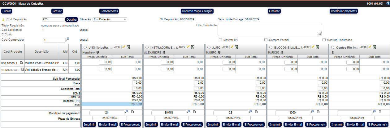
Task: Click the magnifier beside Cod Comprador field
Action: [x=68, y=39]
